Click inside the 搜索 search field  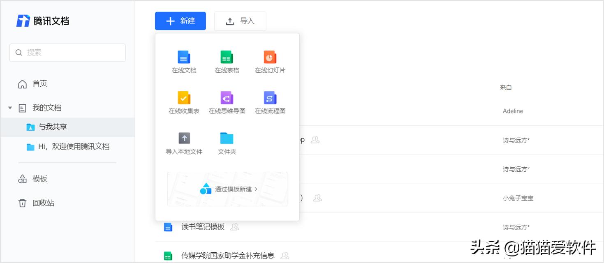(x=67, y=52)
